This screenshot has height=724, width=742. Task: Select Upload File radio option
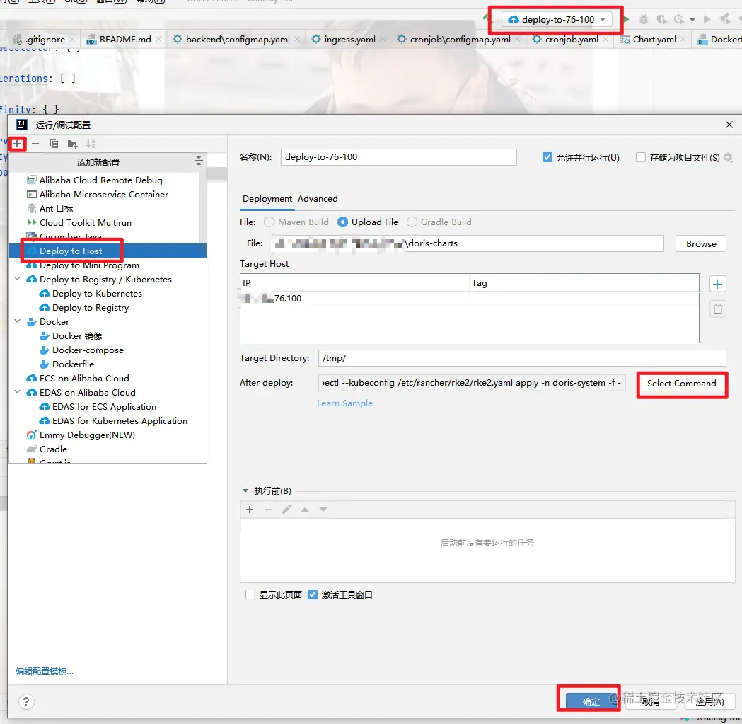tap(342, 222)
